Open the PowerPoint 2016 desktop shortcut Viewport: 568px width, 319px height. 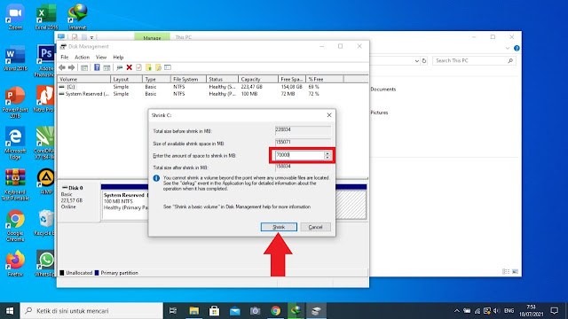point(15,102)
